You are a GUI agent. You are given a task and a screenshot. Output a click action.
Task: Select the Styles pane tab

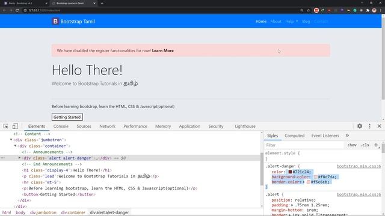[273, 136]
